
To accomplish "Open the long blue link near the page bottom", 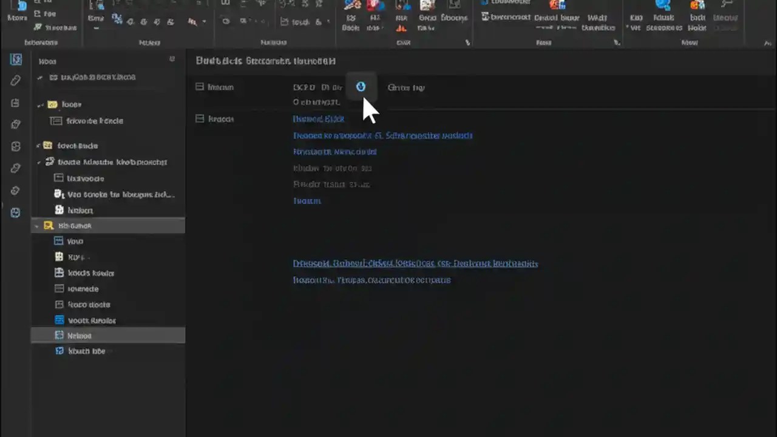I will click(415, 263).
